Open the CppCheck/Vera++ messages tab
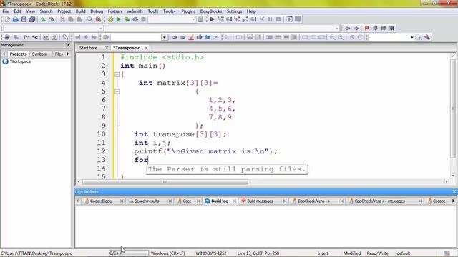Screen dimensions: 458x257 click(x=379, y=201)
